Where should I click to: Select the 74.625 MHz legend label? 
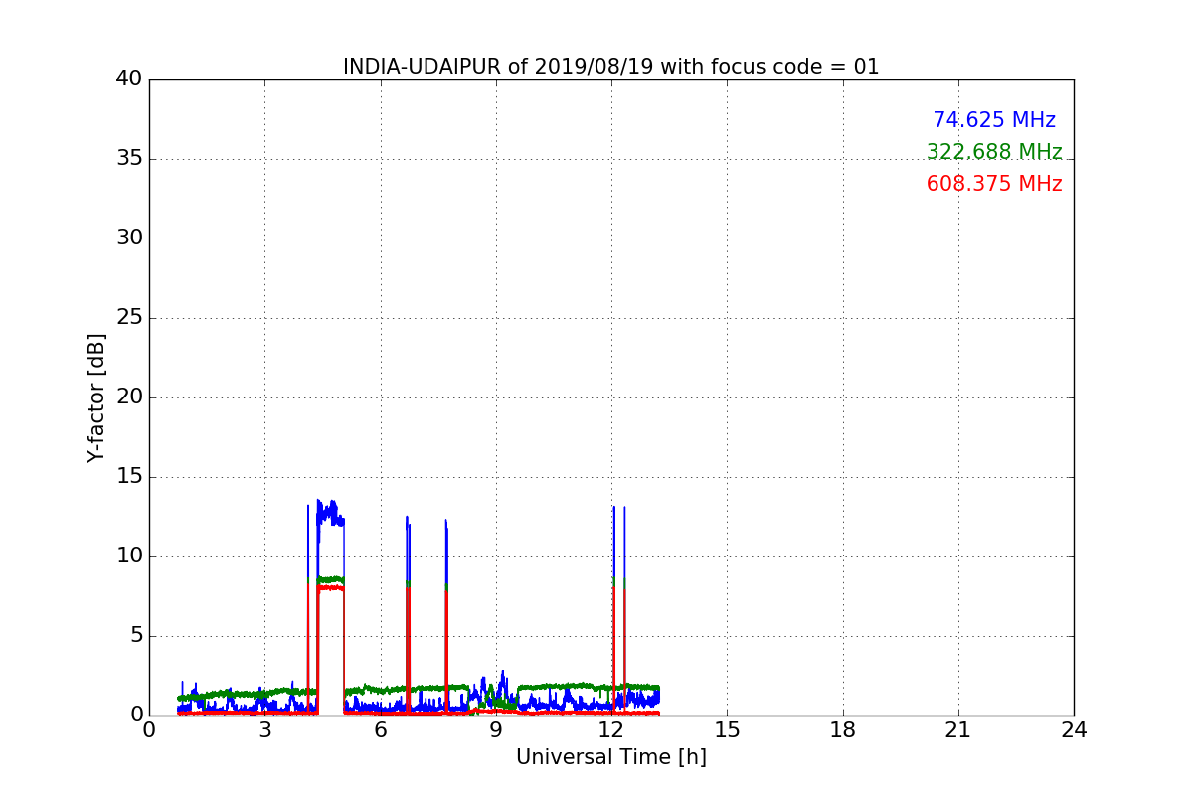click(994, 120)
